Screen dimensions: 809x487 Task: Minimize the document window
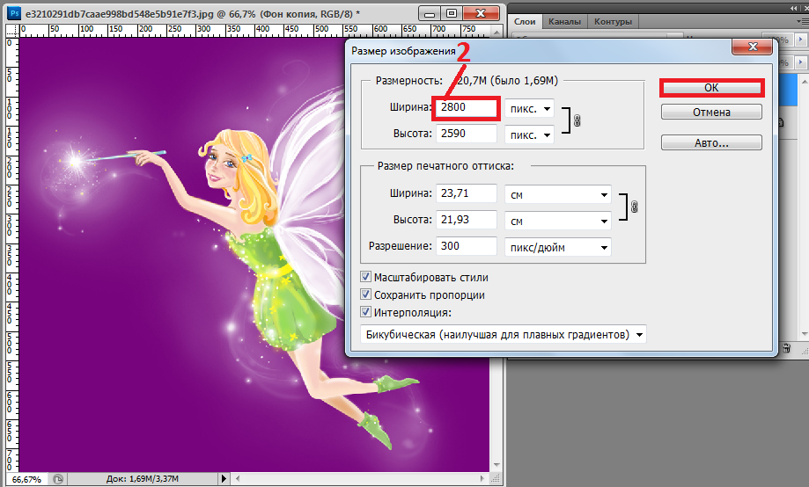tap(430, 13)
